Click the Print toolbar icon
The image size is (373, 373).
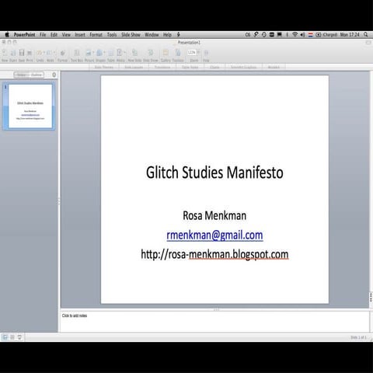coord(30,53)
